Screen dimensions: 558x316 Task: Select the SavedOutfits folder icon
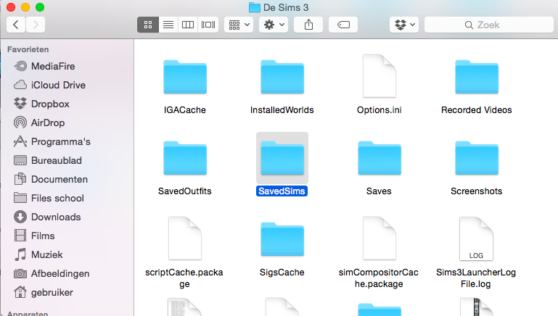[185, 158]
